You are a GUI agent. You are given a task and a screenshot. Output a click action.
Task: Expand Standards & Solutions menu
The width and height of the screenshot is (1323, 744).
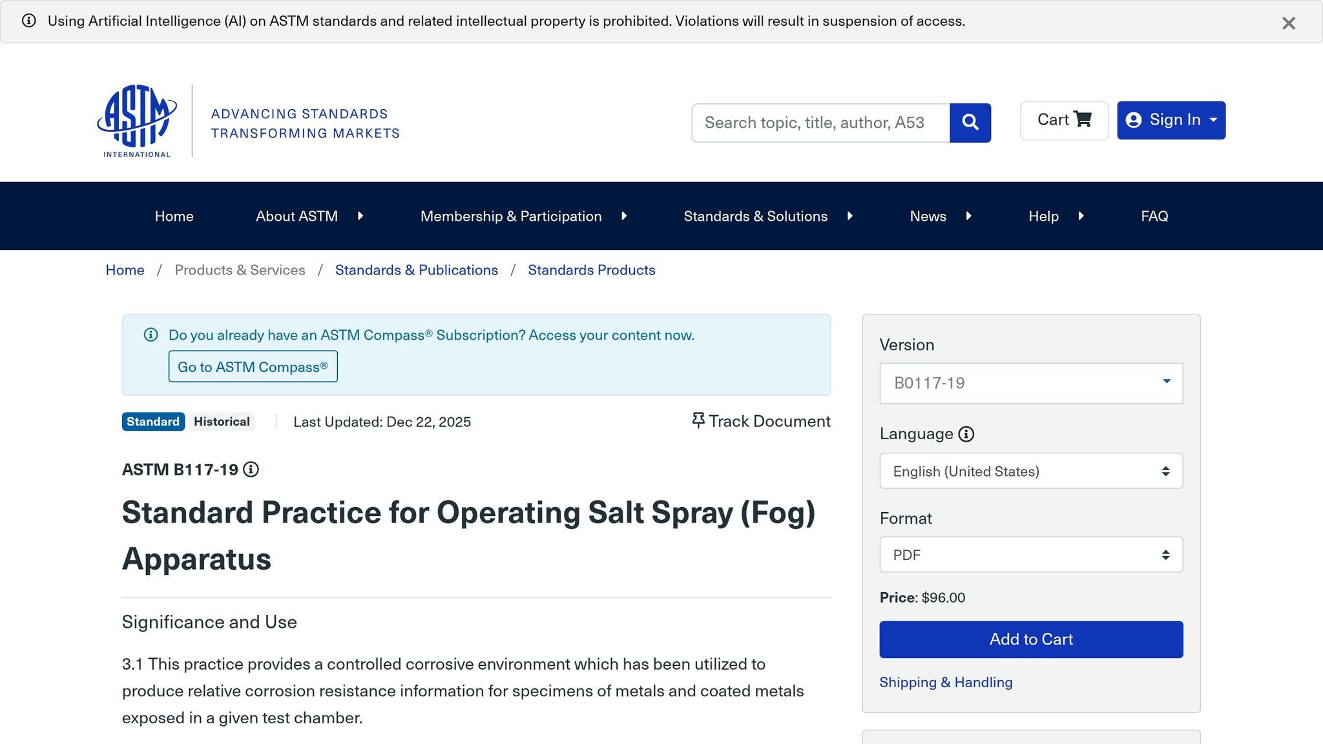click(x=768, y=216)
